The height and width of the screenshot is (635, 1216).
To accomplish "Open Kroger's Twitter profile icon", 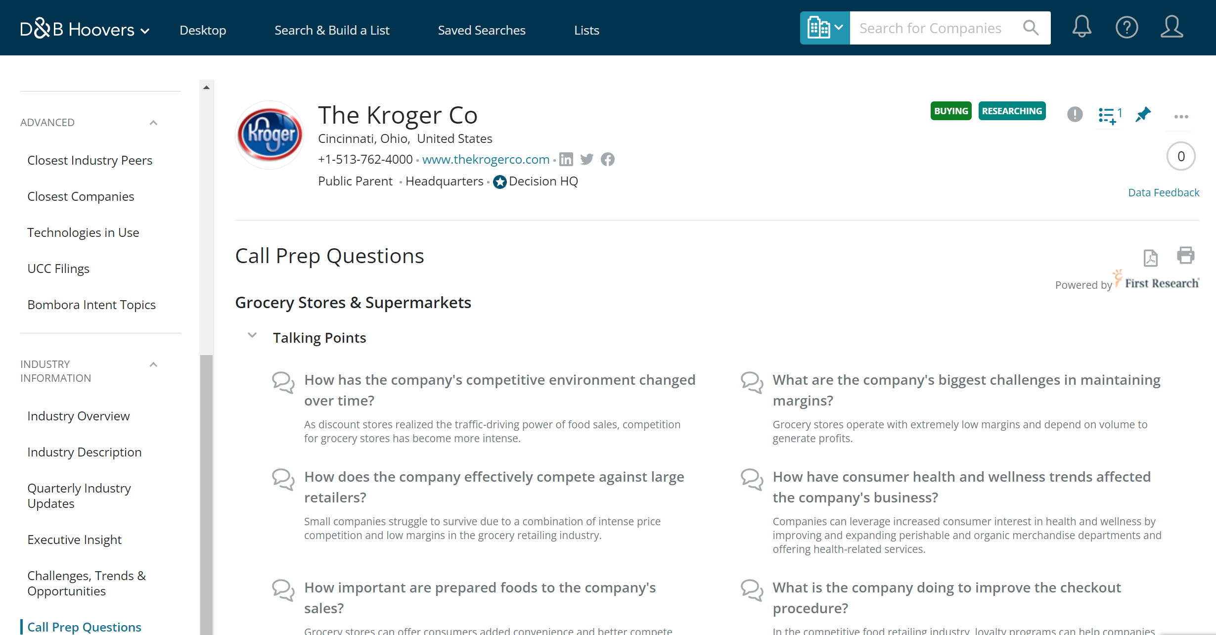I will pyautogui.click(x=587, y=159).
